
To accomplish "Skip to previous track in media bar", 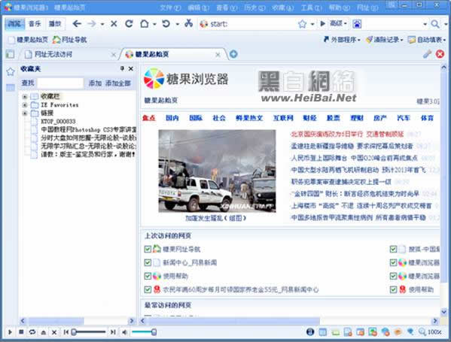I will [x=66, y=332].
